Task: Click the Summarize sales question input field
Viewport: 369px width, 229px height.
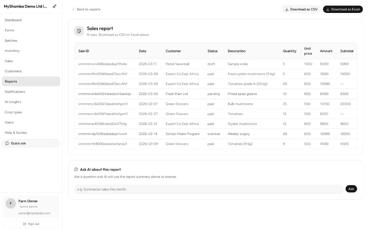Action: pos(208,188)
